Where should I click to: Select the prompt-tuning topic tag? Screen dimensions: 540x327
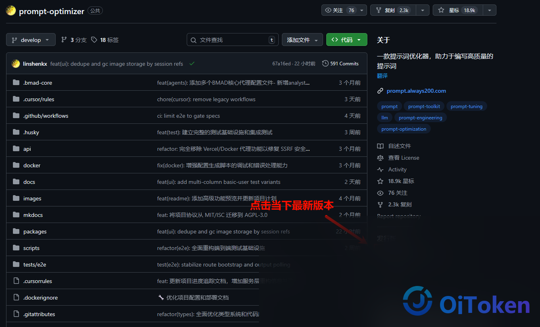[467, 106]
